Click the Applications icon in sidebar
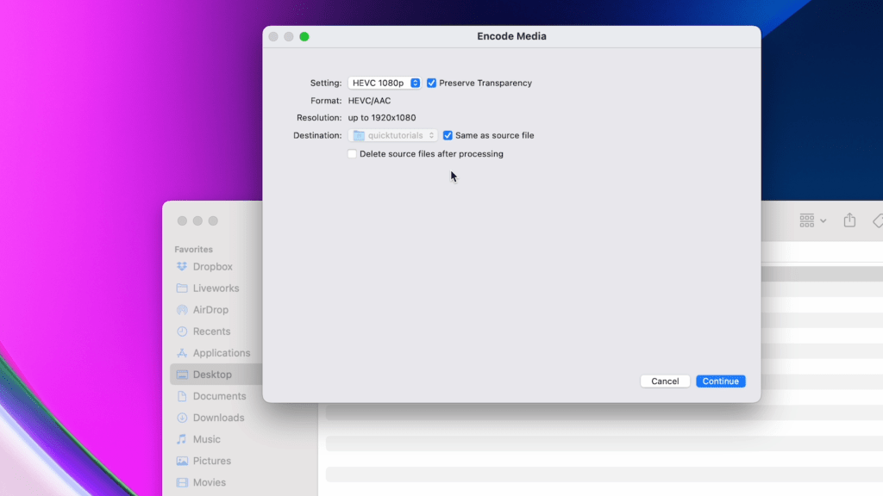Viewport: 883px width, 496px height. [x=182, y=353]
